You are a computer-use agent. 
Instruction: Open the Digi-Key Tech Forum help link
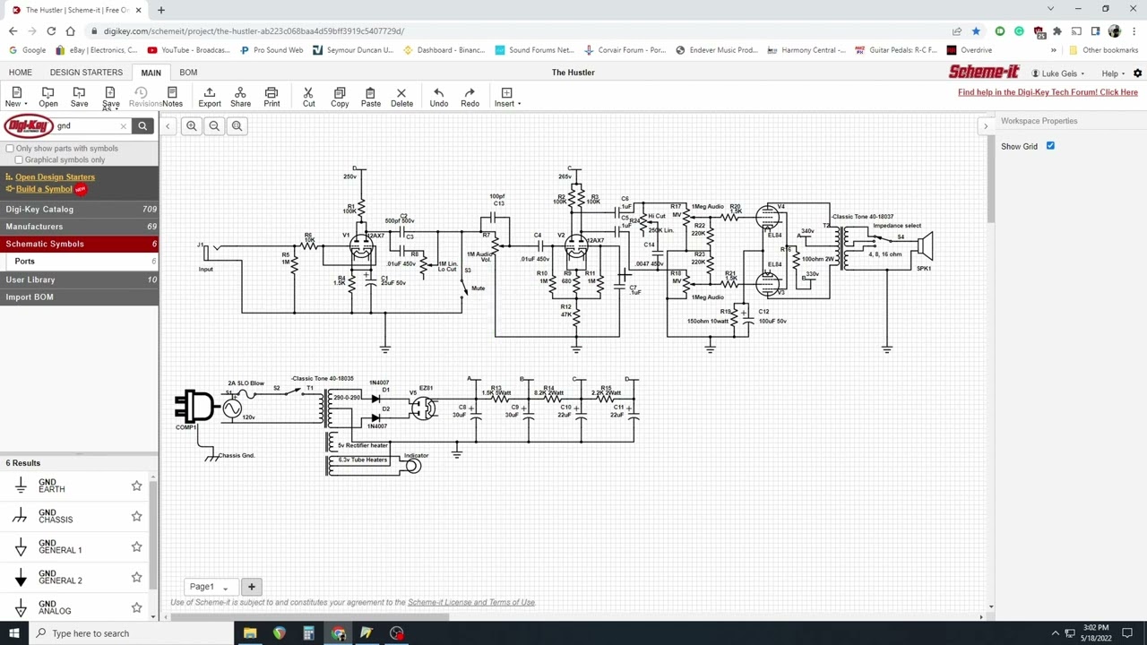pyautogui.click(x=1048, y=92)
